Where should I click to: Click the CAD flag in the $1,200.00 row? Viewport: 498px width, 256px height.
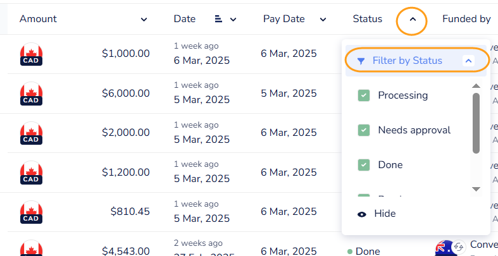pos(31,173)
